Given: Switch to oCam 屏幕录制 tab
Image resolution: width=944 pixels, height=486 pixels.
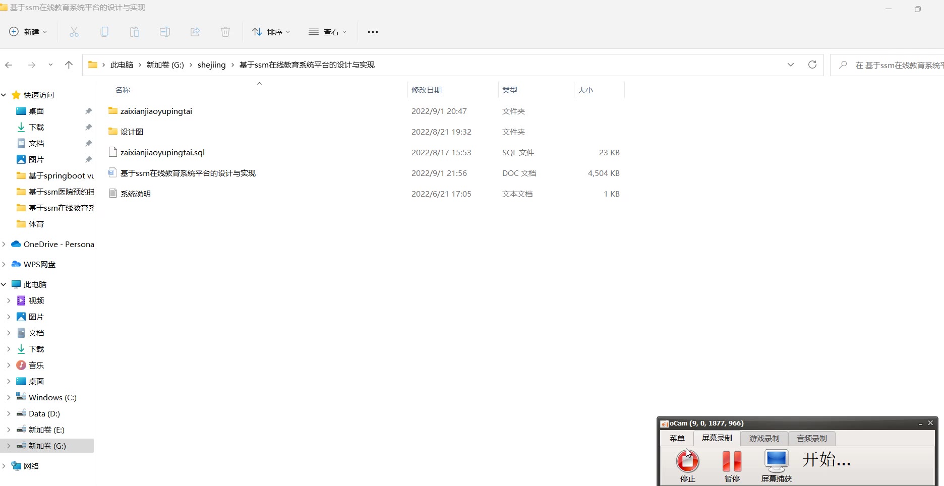Looking at the screenshot, I should pos(717,438).
